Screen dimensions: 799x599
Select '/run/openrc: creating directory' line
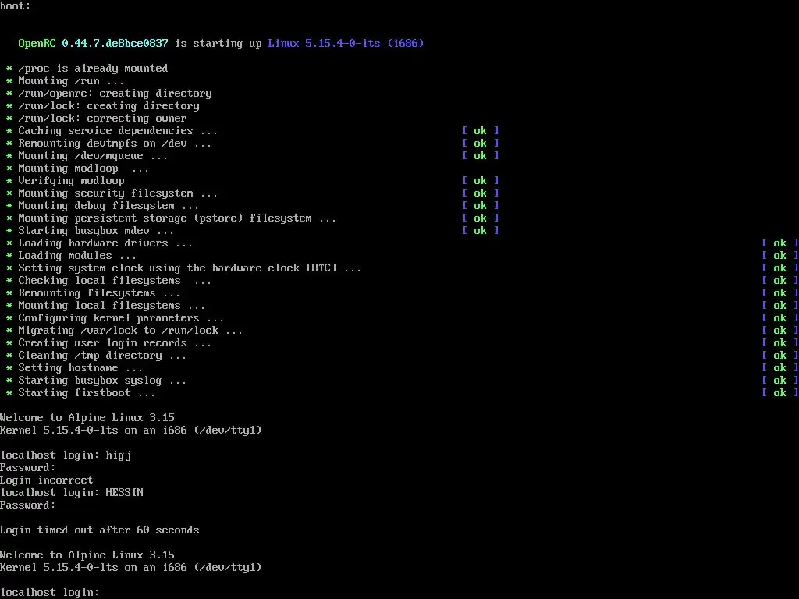click(115, 94)
